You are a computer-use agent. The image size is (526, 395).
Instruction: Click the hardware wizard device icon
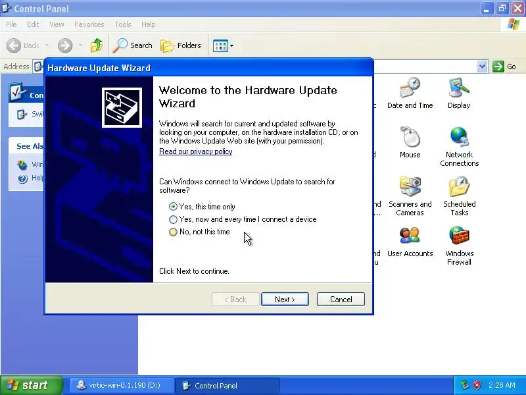point(122,107)
